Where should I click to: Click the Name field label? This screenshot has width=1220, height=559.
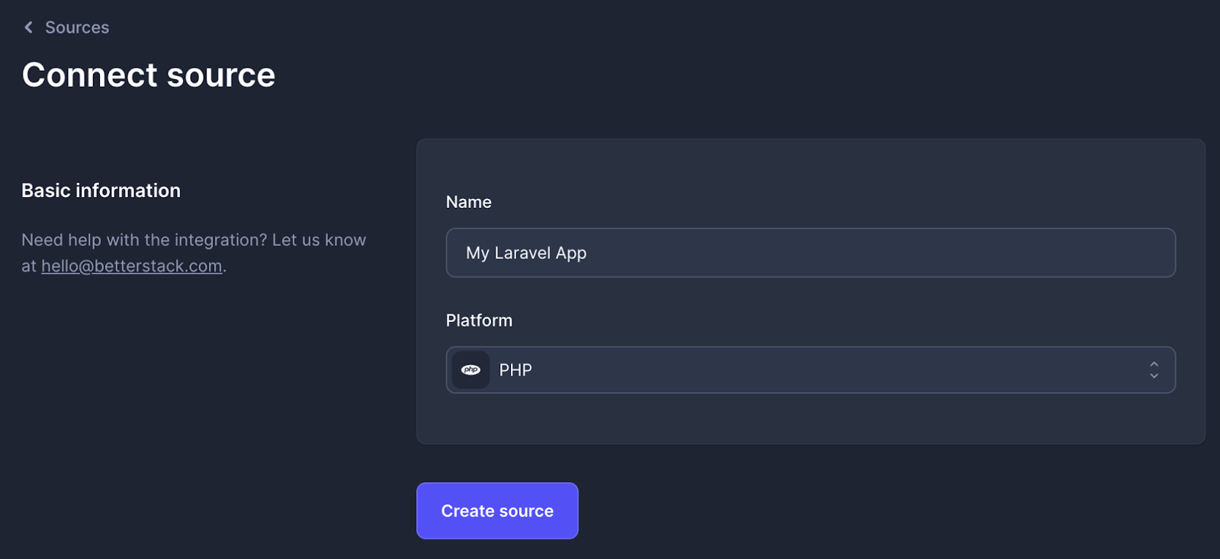pyautogui.click(x=469, y=202)
